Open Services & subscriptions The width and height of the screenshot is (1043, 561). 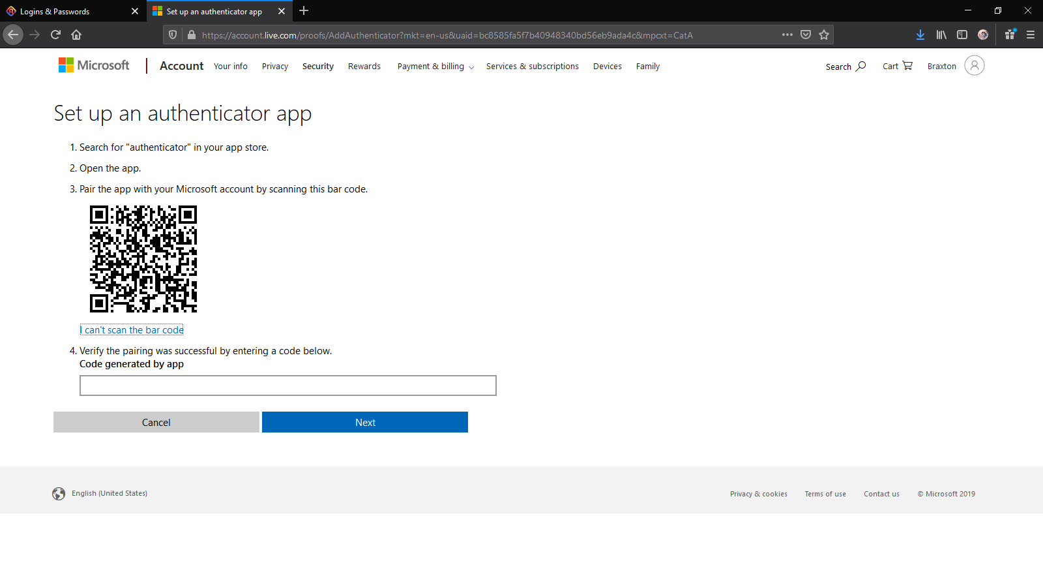533,67
